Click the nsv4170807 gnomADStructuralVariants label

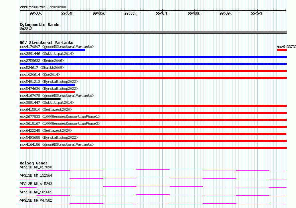(x=57, y=47)
